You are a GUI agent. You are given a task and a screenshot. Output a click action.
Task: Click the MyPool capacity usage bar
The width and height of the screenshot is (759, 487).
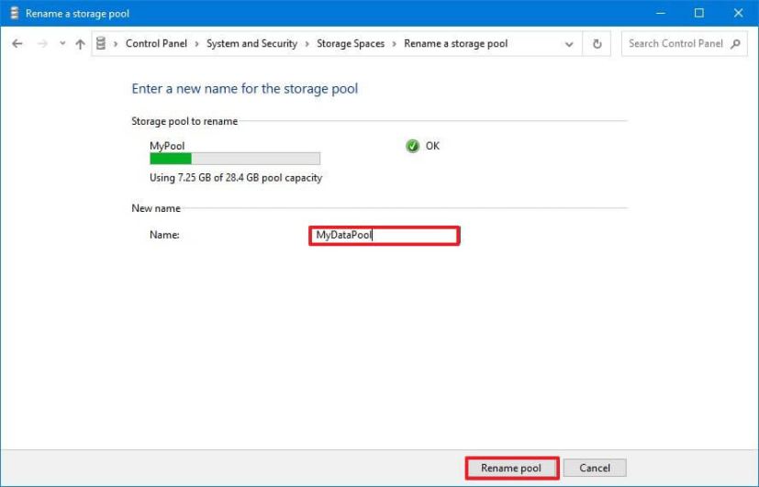(235, 159)
